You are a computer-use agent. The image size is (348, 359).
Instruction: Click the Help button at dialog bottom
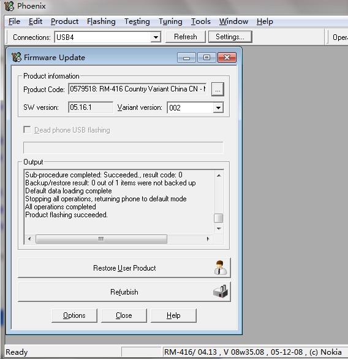[173, 315]
